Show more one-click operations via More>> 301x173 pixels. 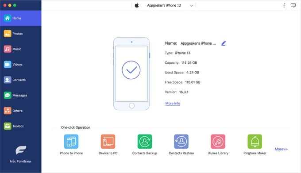281,149
